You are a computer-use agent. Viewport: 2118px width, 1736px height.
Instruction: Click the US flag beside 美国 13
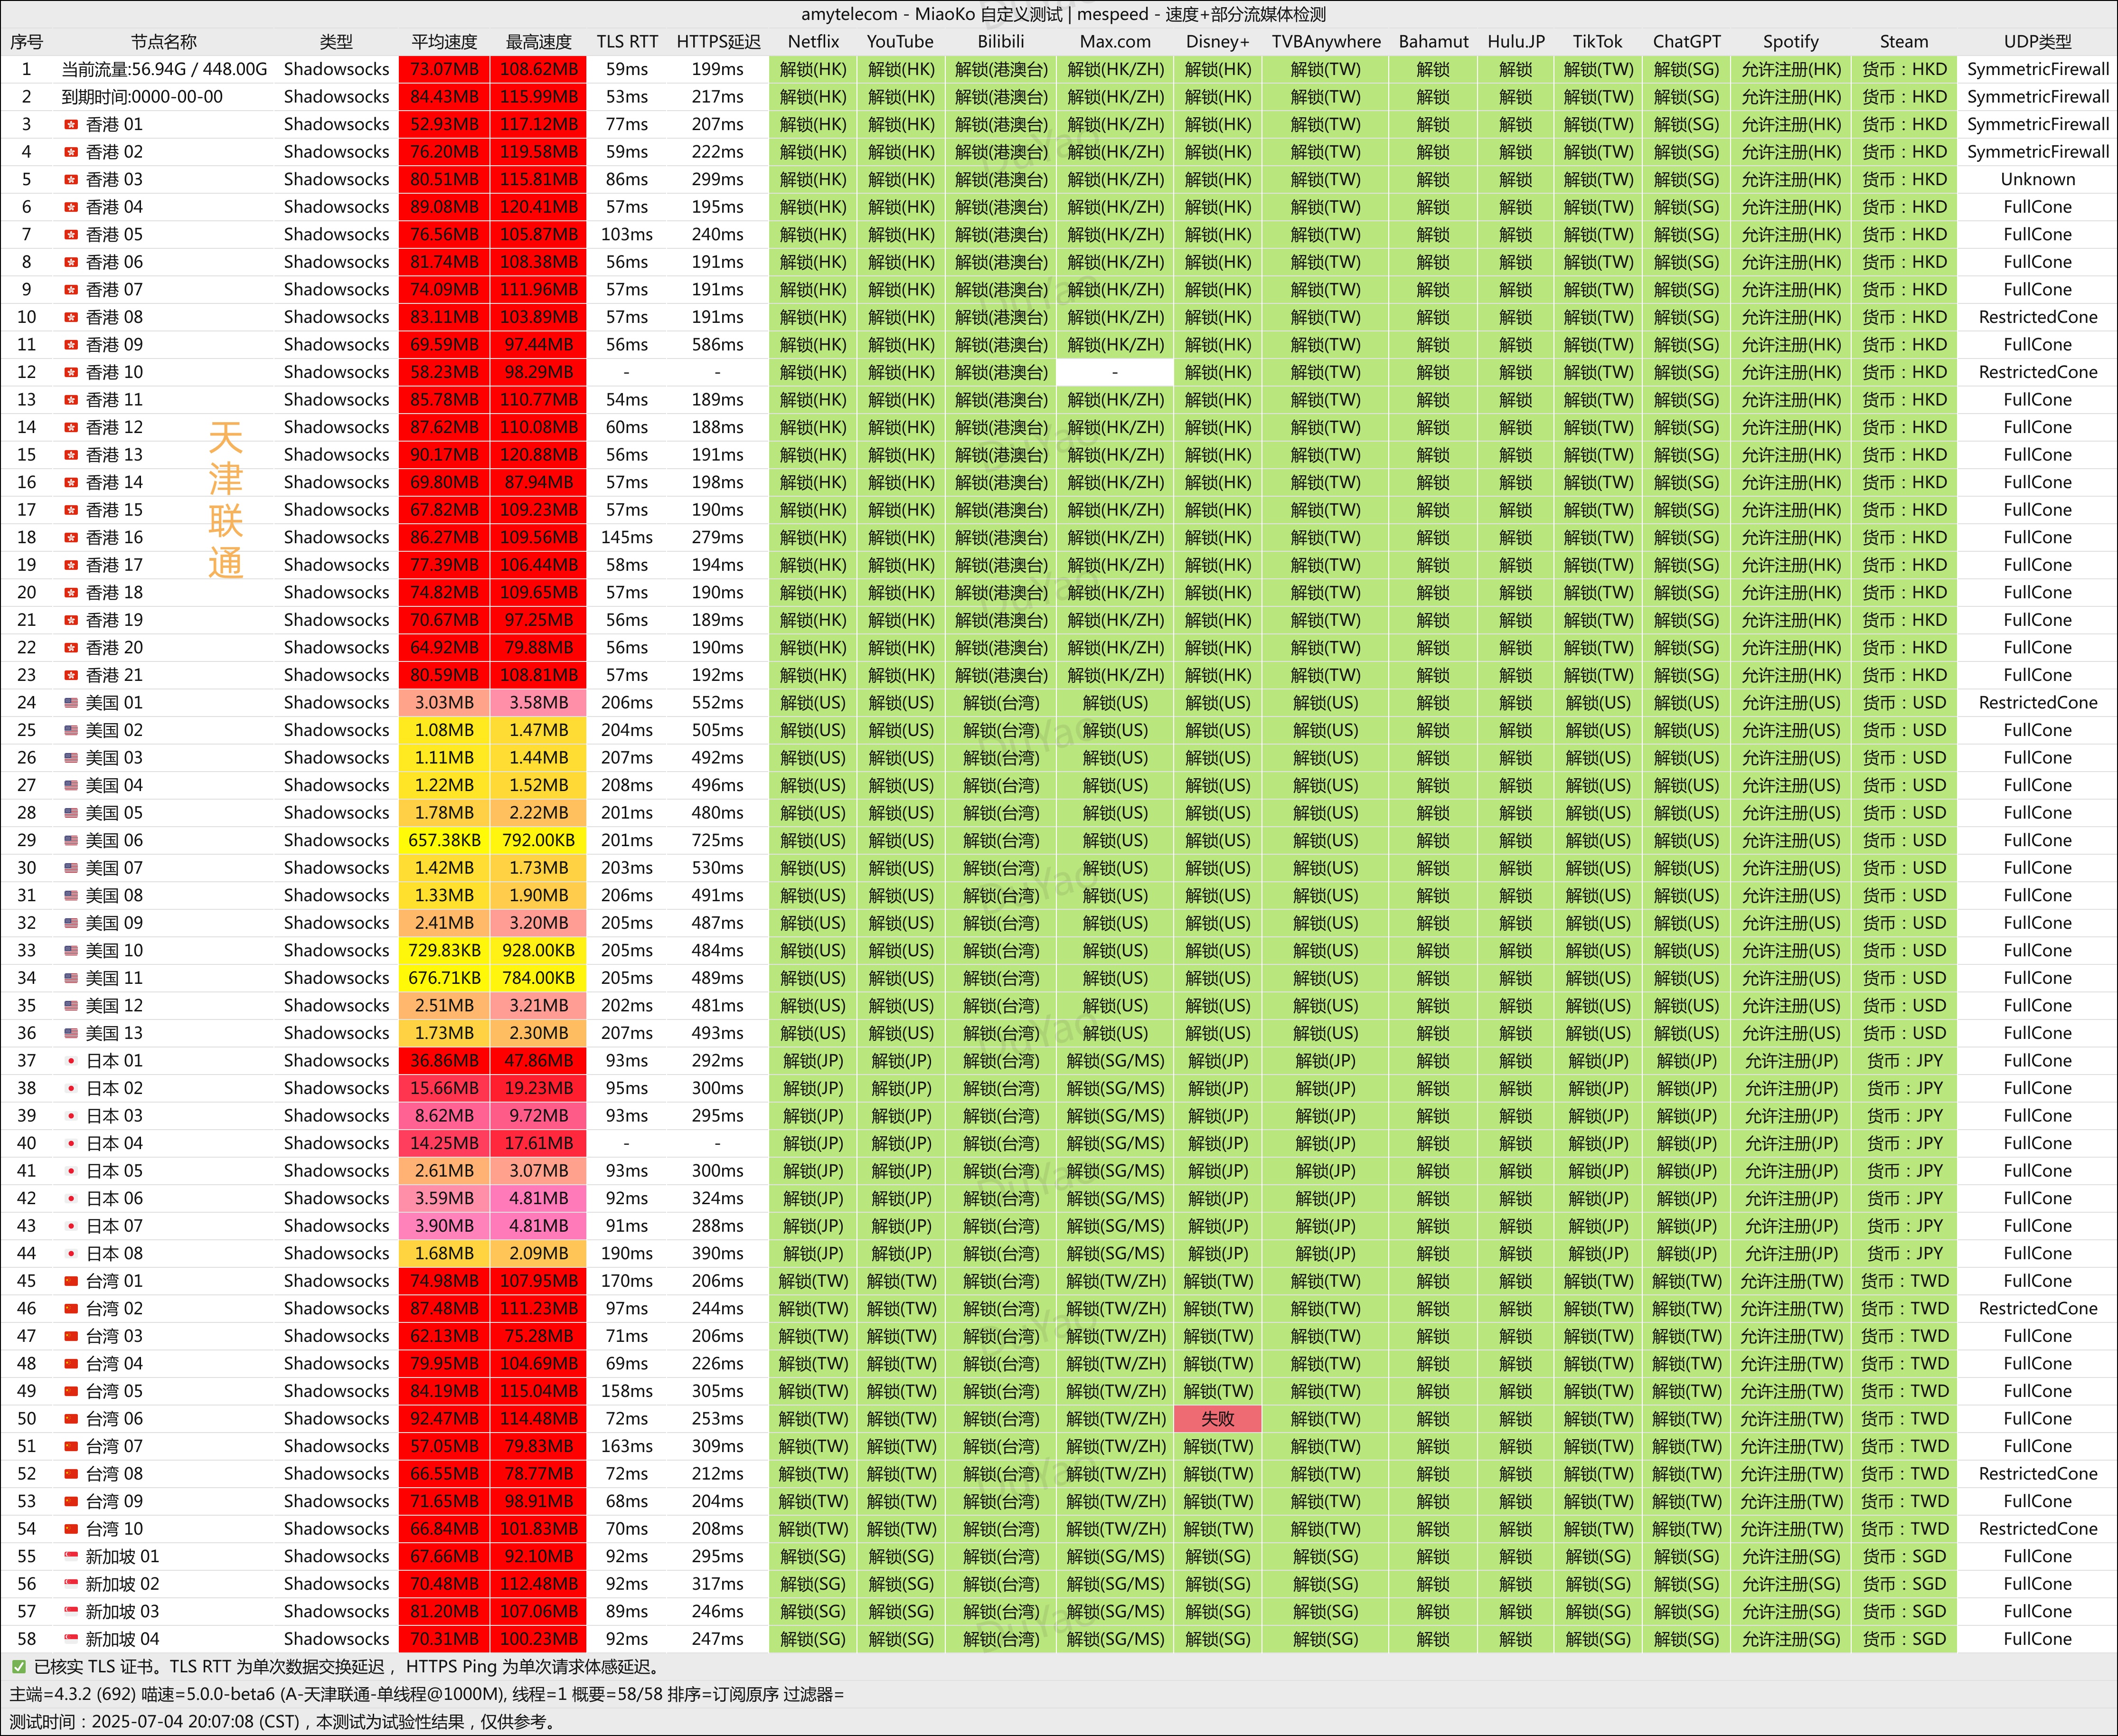71,1033
